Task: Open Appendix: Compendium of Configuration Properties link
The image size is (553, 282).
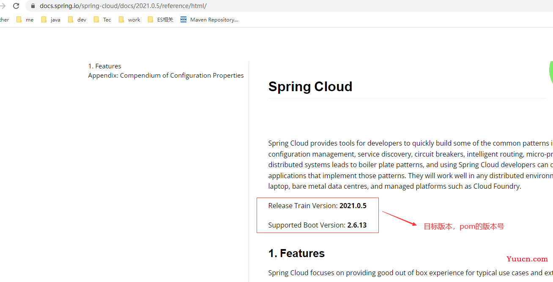Action: 166,75
